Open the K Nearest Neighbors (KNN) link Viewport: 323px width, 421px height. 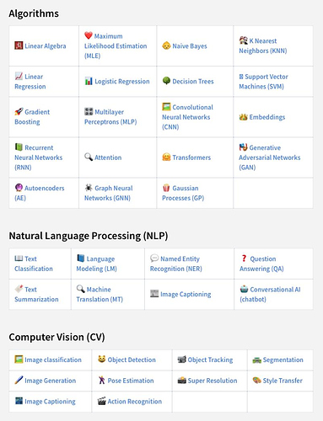[263, 45]
